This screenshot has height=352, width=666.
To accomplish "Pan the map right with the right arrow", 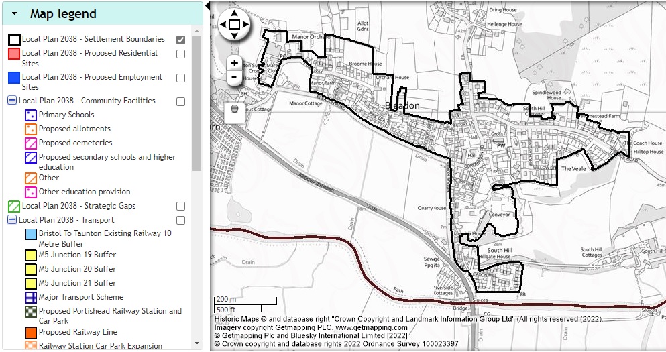I will 245,25.
